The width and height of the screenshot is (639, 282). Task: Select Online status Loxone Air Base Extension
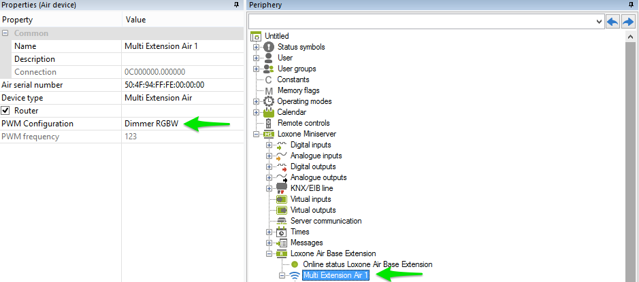[367, 264]
